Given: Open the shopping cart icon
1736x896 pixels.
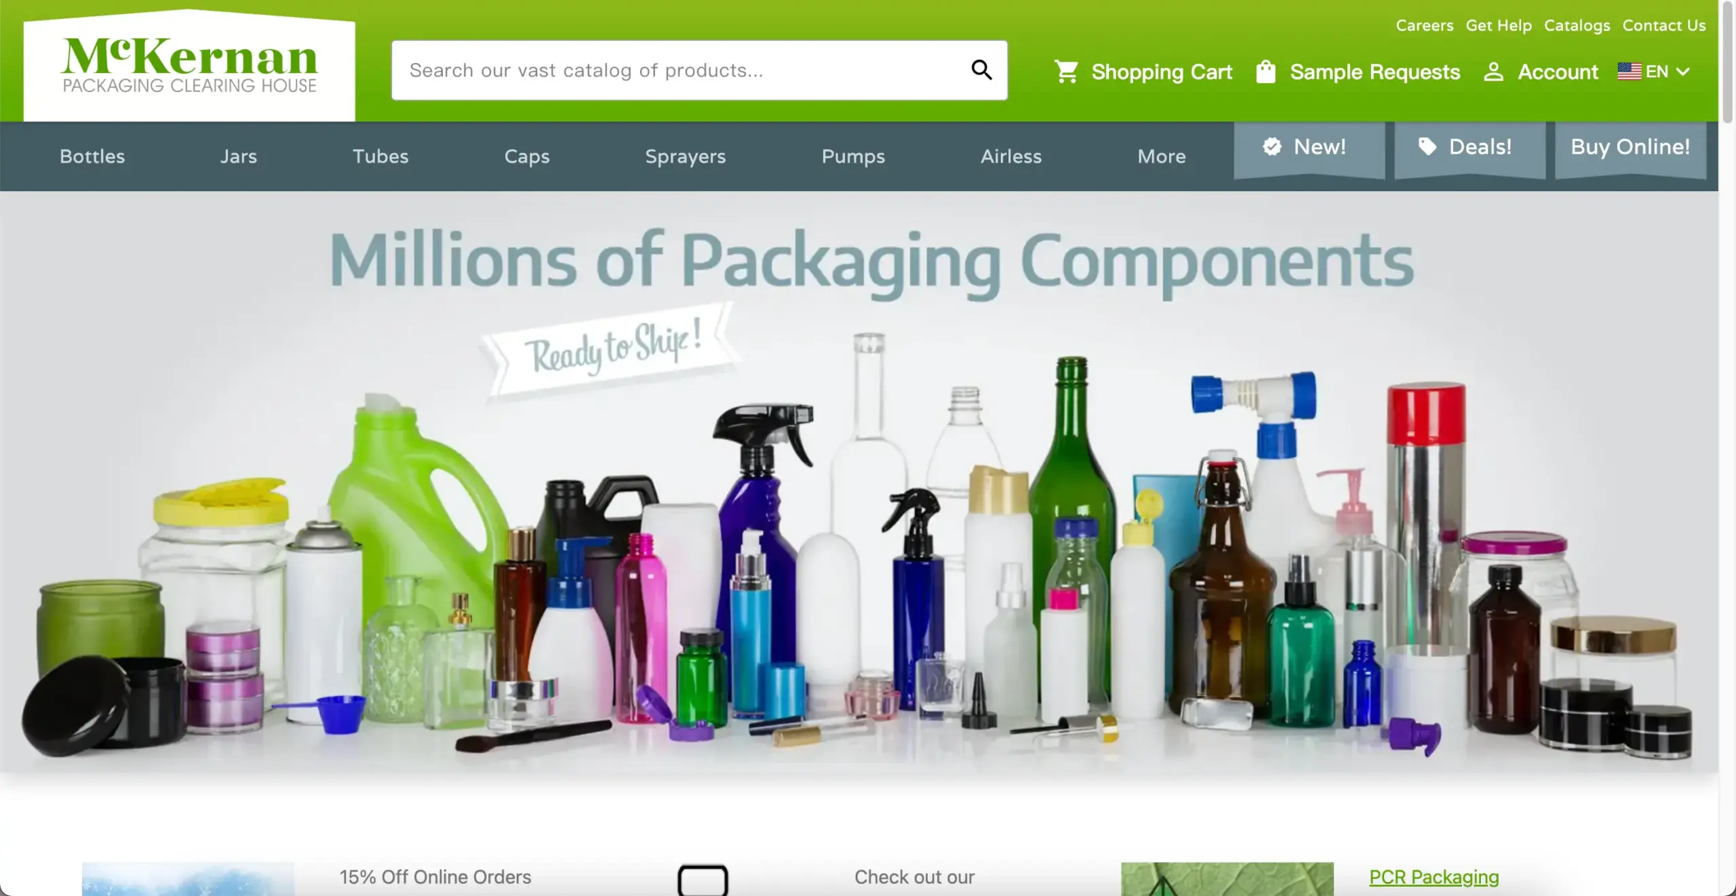Looking at the screenshot, I should click(1066, 71).
